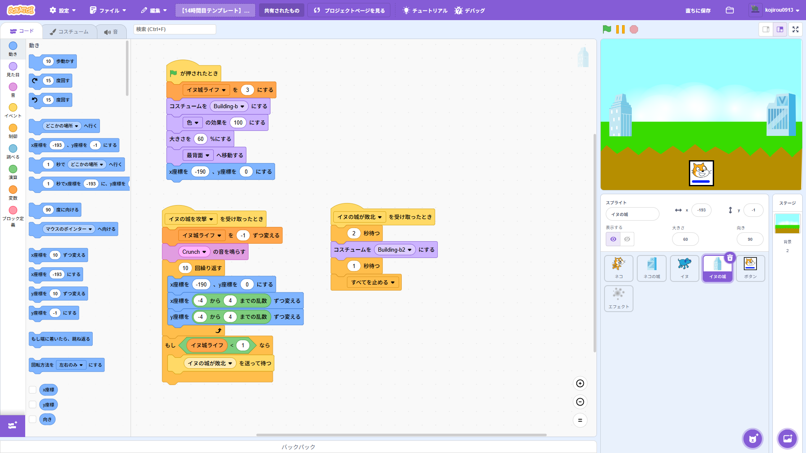Enable the x座標 reporter checkbox
The image size is (806, 453).
tap(32, 390)
